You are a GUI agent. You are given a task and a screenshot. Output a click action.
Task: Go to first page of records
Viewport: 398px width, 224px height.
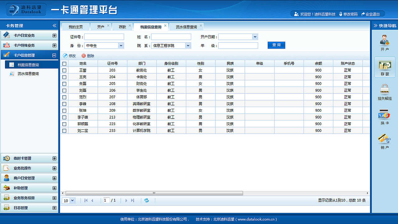[86, 201]
